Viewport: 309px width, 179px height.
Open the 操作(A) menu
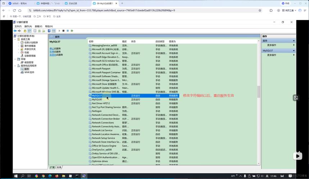[28, 26]
